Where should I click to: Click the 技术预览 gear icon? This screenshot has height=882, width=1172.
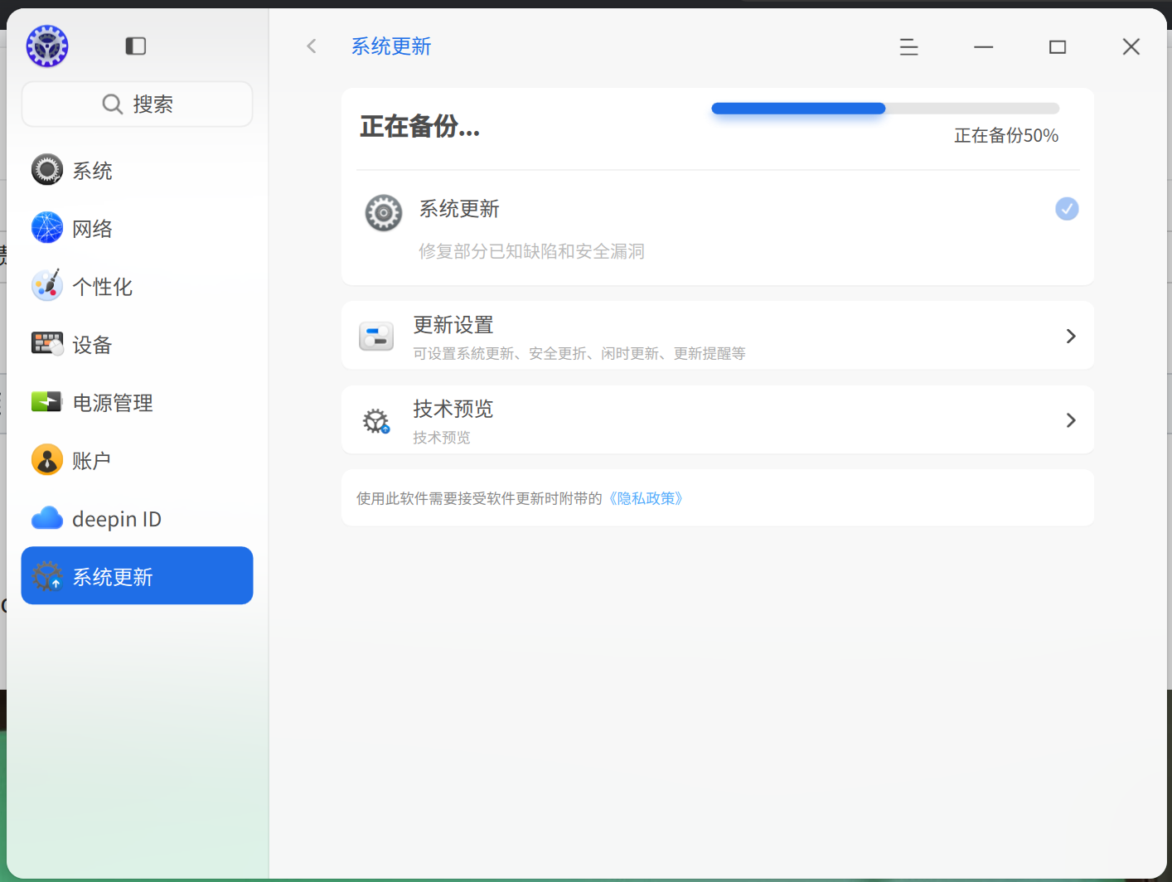376,421
